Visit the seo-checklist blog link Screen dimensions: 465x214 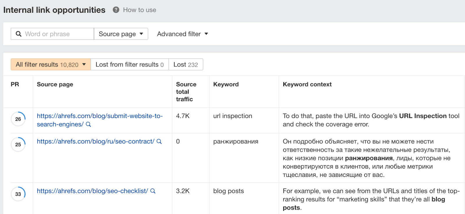pos(92,191)
